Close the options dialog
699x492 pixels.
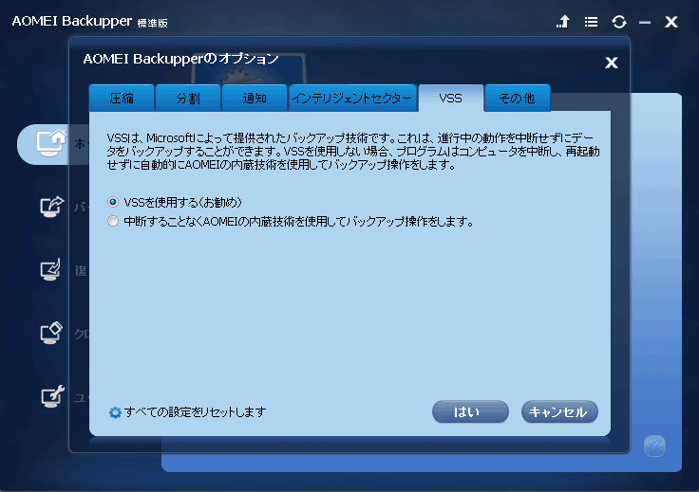coord(612,63)
